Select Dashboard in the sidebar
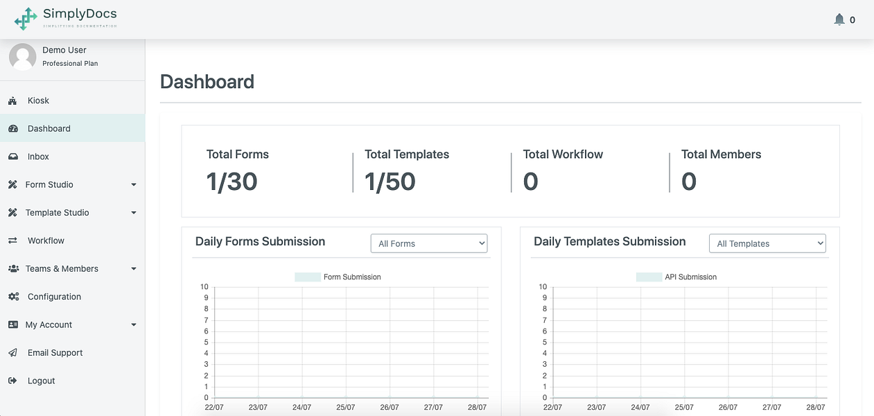 (73, 128)
